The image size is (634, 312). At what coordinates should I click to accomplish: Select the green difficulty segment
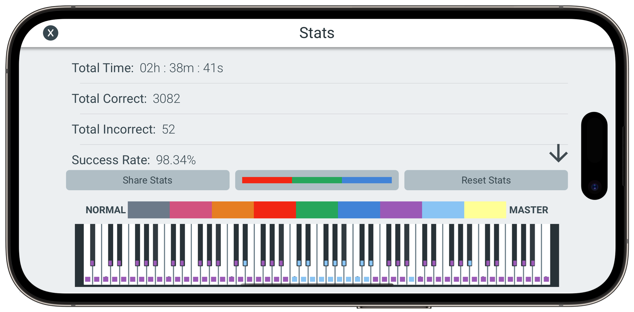point(317,210)
